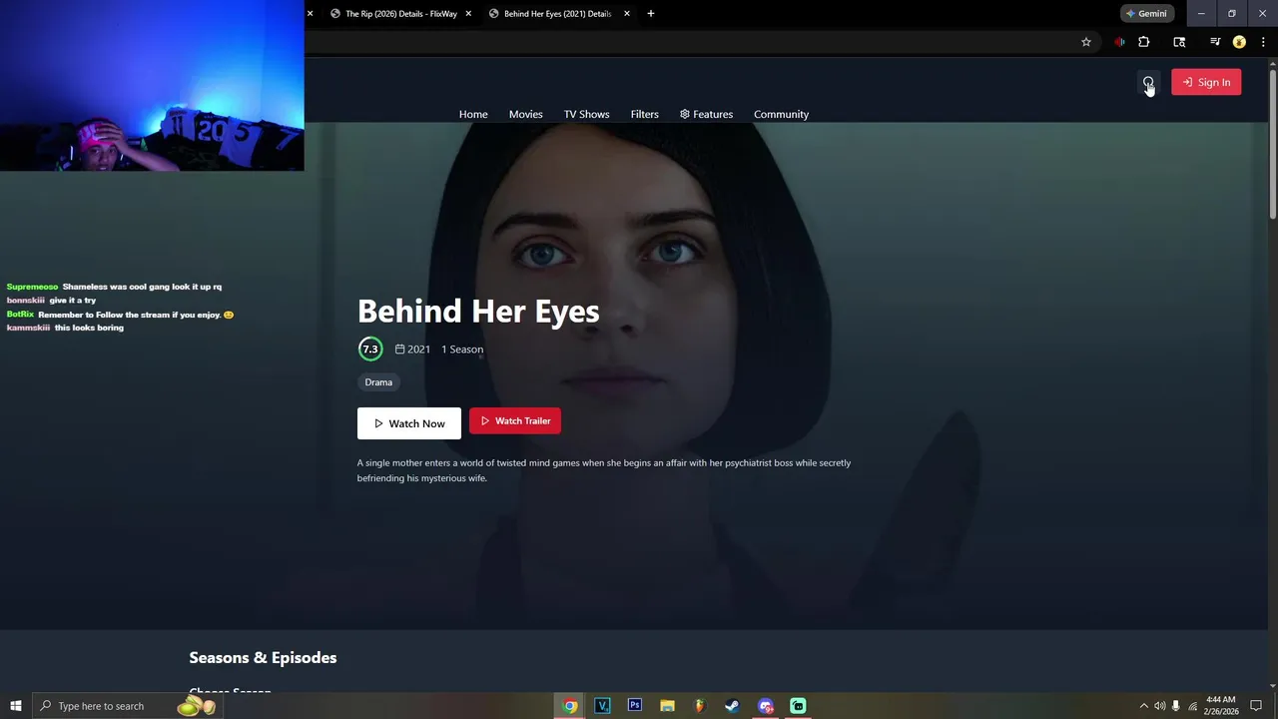
Task: Open the Windows Start menu
Action: pos(15,706)
